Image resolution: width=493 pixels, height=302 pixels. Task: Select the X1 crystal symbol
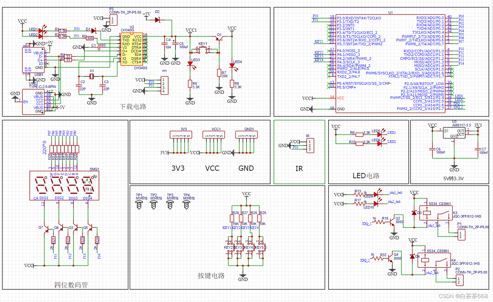(92, 76)
